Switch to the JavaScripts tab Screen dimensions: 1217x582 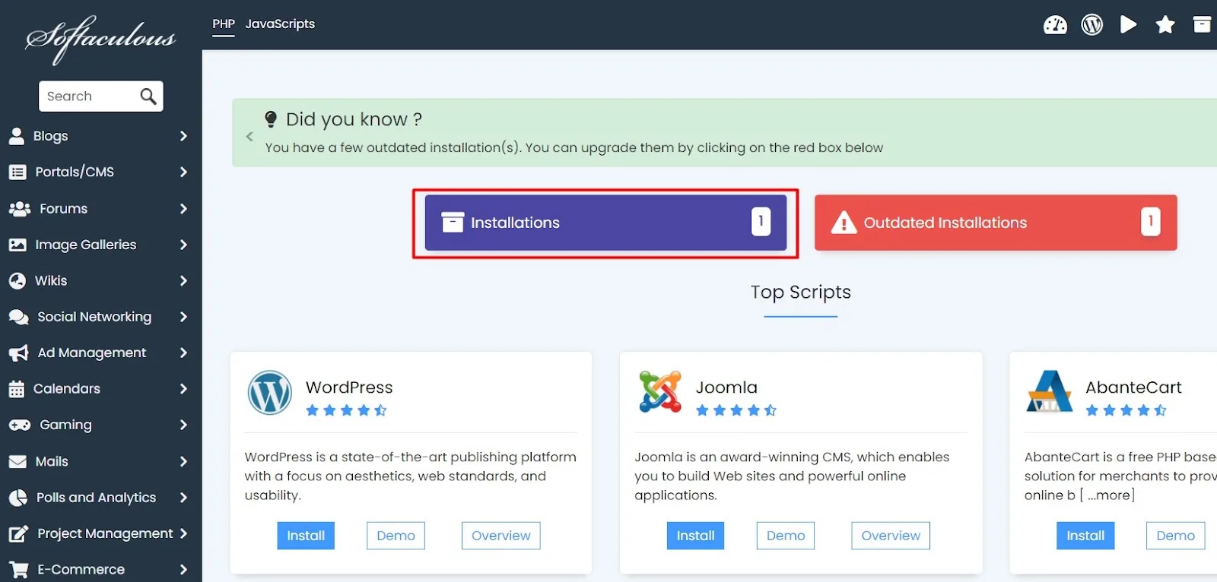coord(280,24)
